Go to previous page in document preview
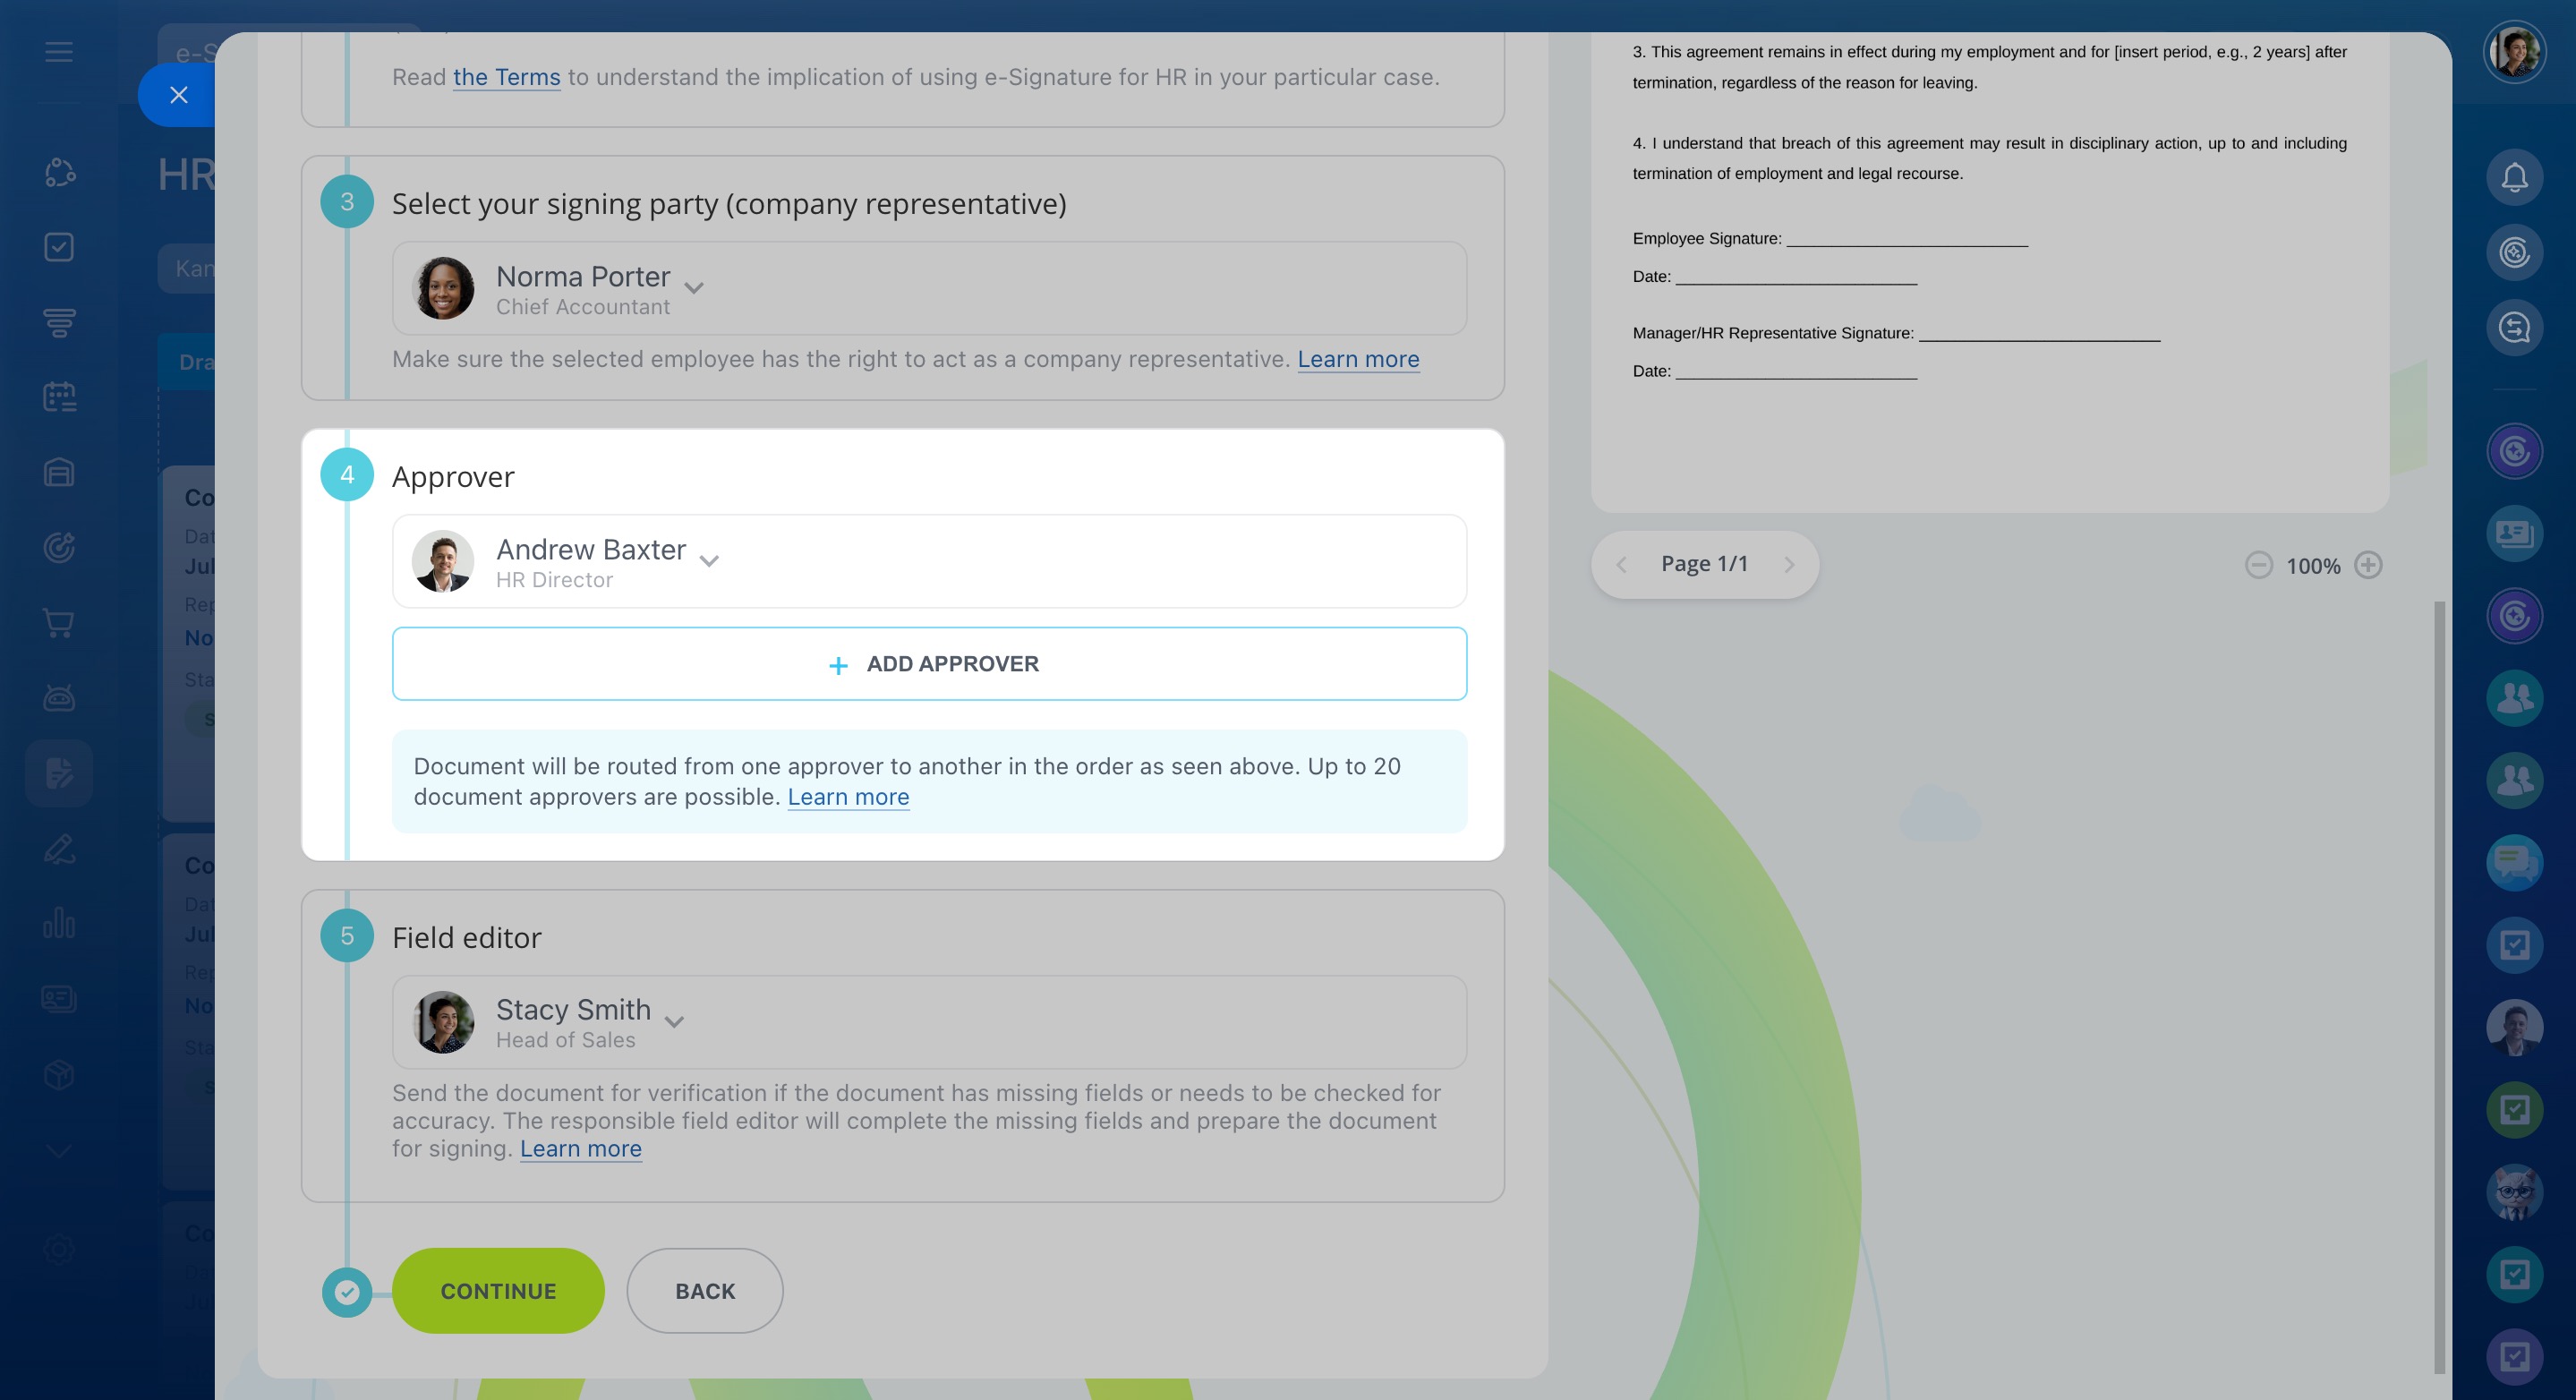Screen dimensions: 2576x1400 pos(1621,565)
